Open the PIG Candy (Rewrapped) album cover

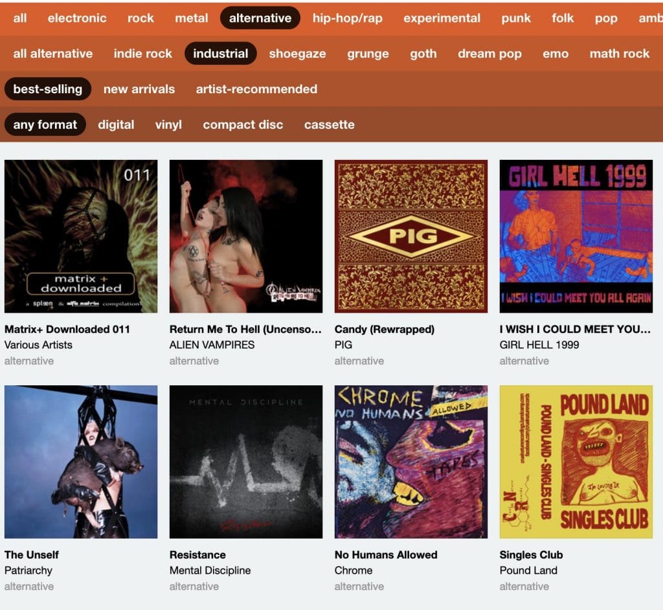[x=411, y=236]
